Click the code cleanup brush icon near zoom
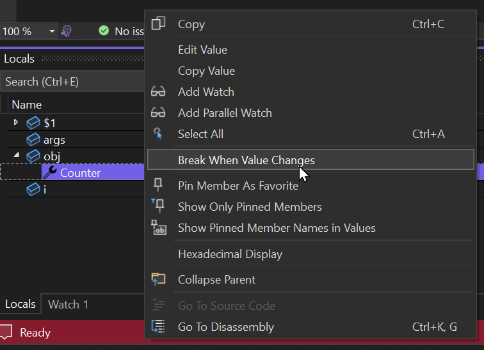Image resolution: width=484 pixels, height=350 pixels. 66,31
